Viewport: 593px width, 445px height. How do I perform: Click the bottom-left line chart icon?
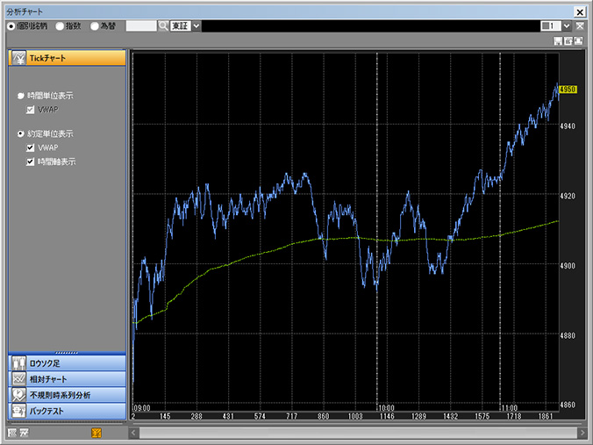25,433
